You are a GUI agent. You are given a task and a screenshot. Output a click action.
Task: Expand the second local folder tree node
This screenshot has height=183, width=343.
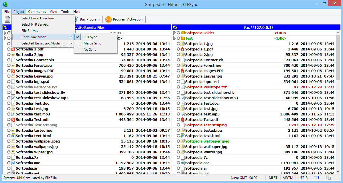[x=5, y=38]
